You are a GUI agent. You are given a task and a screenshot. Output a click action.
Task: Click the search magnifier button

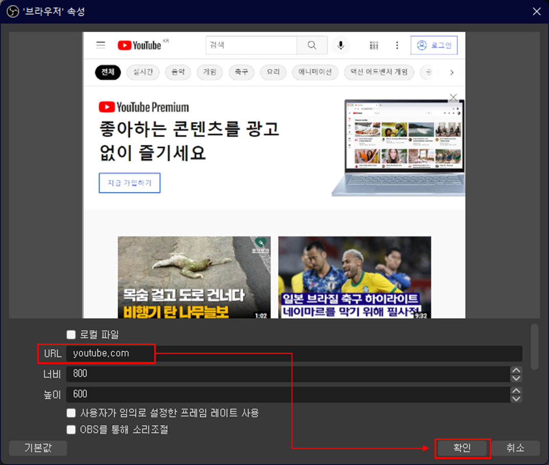(x=312, y=45)
